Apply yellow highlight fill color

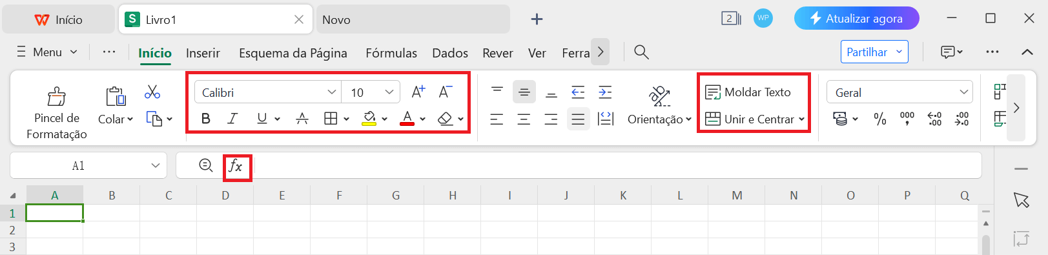click(369, 119)
